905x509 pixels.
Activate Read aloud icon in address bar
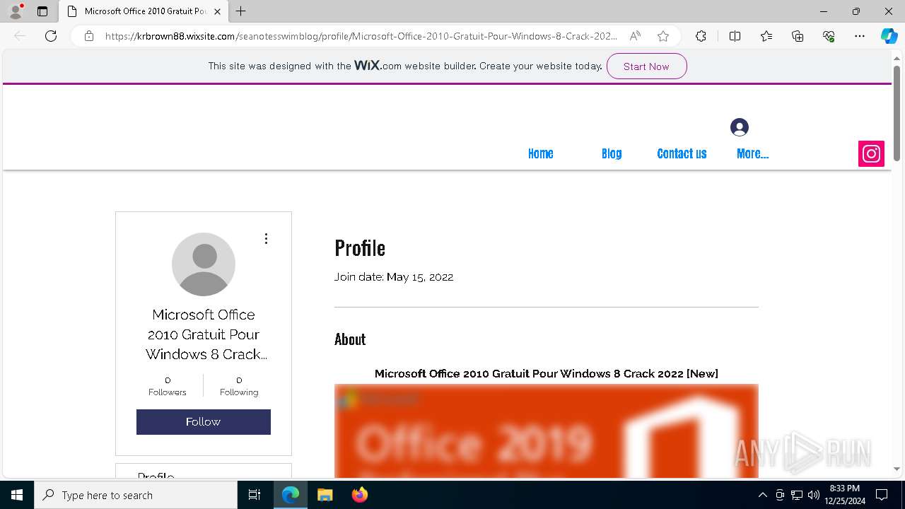point(635,36)
